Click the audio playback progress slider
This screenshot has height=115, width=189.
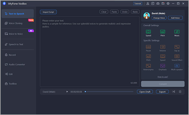pos(109,92)
